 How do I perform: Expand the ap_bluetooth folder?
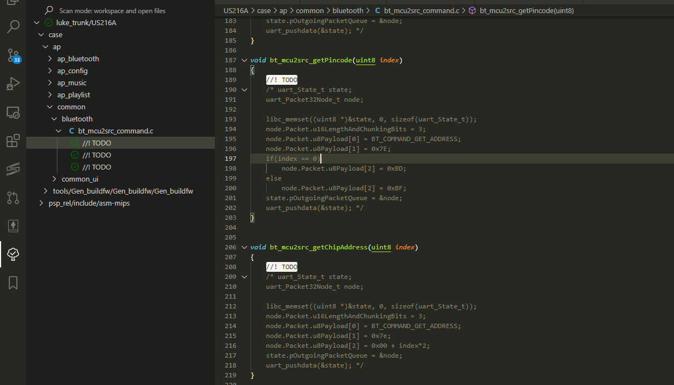(x=50, y=59)
